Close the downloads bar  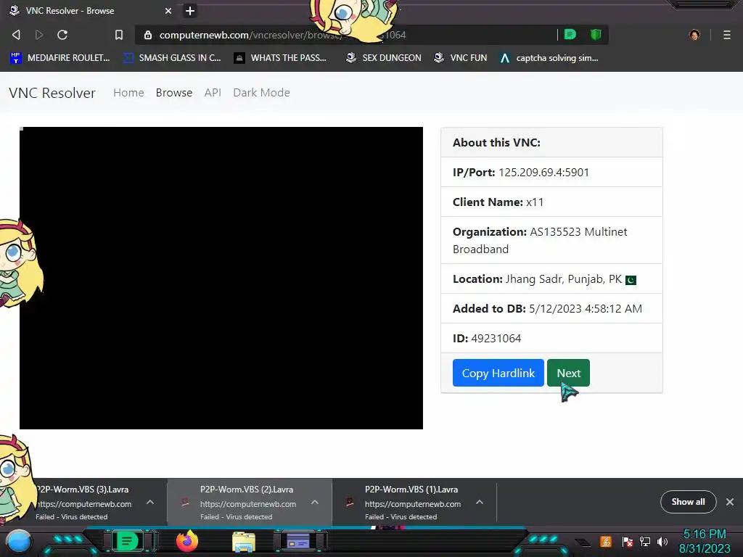(x=730, y=502)
